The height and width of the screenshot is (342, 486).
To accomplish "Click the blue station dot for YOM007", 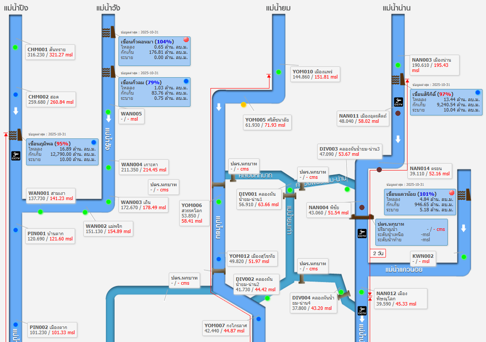I will click(x=259, y=319).
